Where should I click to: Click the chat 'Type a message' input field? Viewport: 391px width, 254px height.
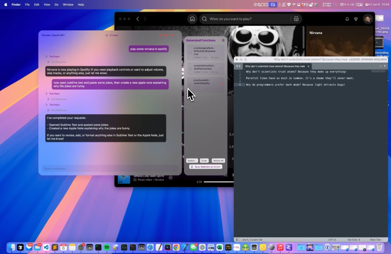(110, 169)
